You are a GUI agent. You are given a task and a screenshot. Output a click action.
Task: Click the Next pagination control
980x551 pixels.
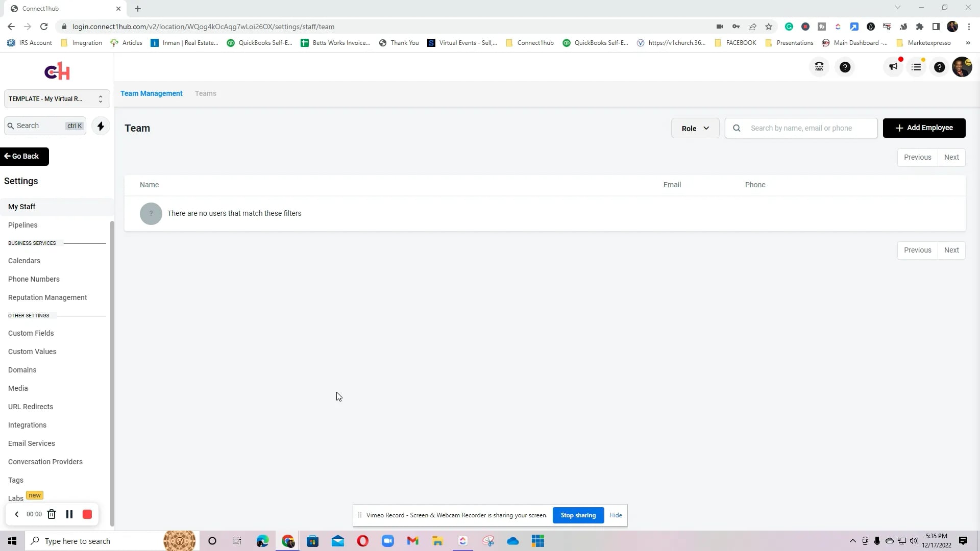(x=952, y=157)
